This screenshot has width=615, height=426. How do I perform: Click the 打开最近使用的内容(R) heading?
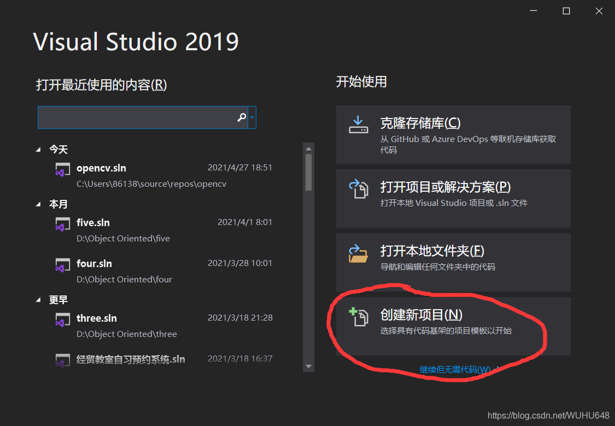click(x=102, y=85)
